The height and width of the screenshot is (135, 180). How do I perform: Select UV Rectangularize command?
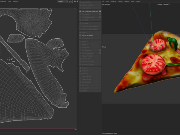click(90, 53)
